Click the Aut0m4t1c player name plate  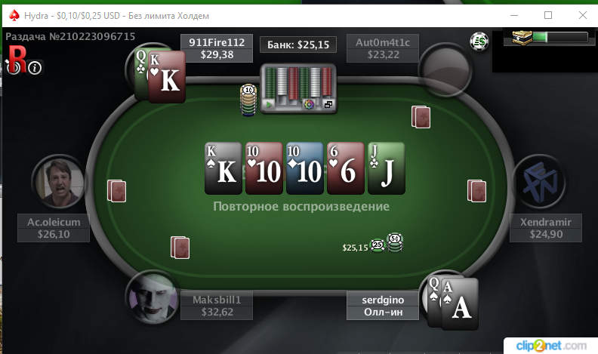[x=383, y=48]
